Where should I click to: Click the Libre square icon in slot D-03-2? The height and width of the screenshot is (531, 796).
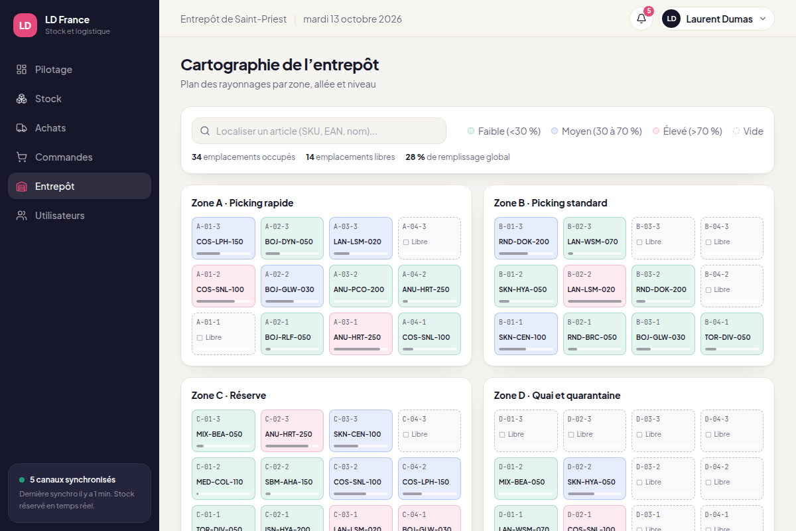coord(639,483)
